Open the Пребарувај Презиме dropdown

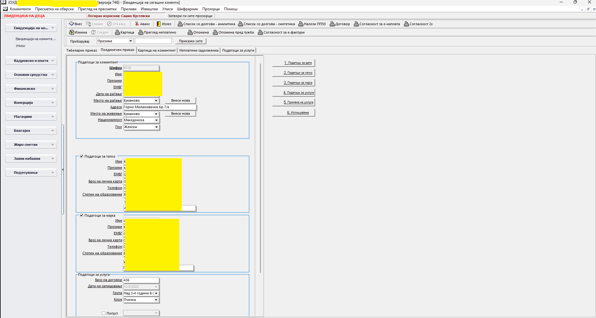click(131, 41)
